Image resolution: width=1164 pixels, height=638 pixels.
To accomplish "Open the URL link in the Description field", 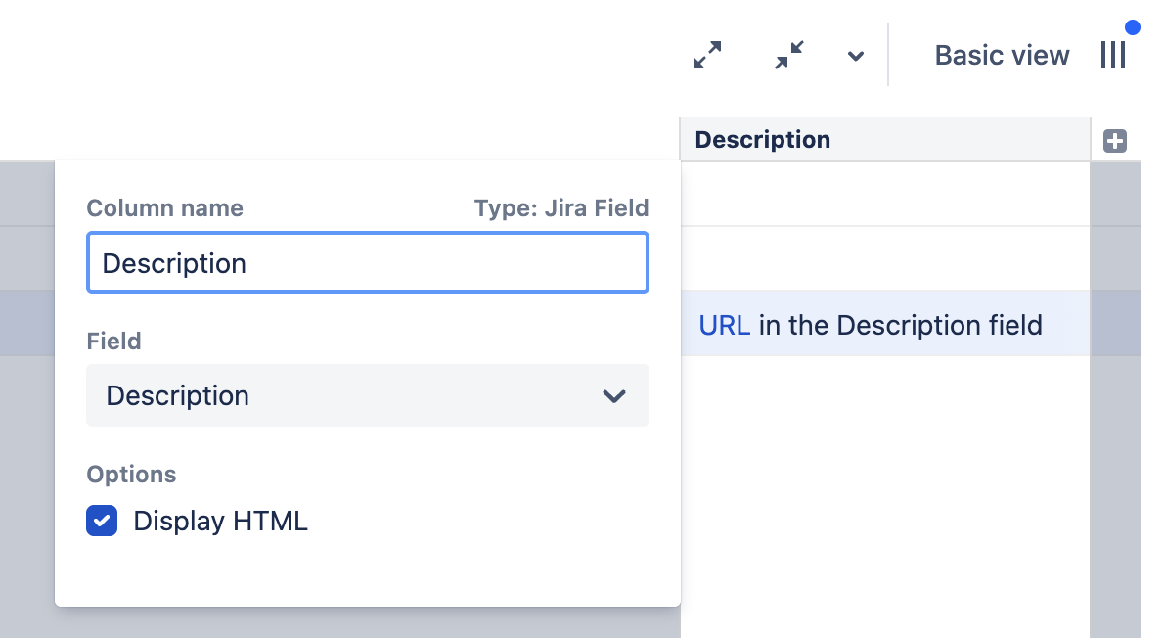I will coord(724,325).
